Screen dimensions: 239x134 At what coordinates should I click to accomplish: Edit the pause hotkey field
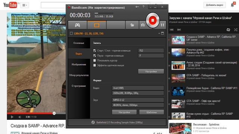click(x=151, y=55)
